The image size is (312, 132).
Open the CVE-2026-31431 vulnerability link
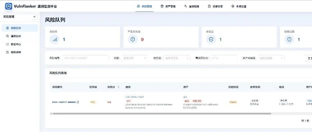(x=135, y=97)
